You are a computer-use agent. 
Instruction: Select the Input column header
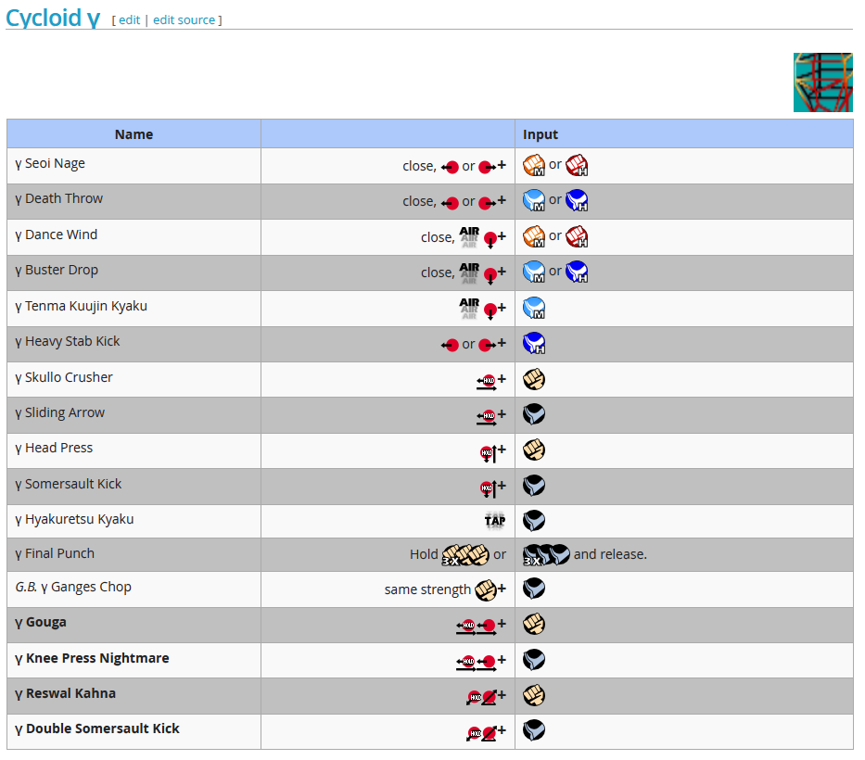point(684,134)
